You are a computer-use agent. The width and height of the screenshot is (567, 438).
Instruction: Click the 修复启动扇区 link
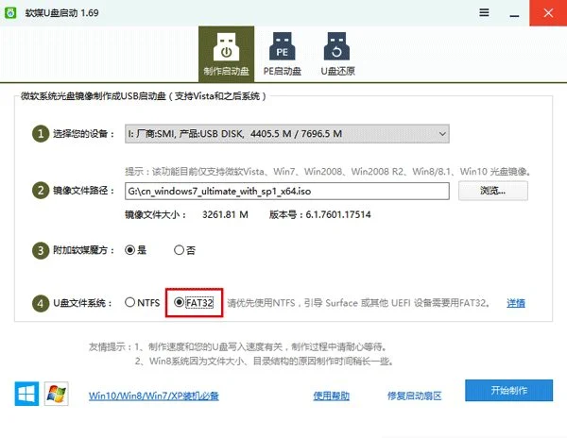[415, 396]
